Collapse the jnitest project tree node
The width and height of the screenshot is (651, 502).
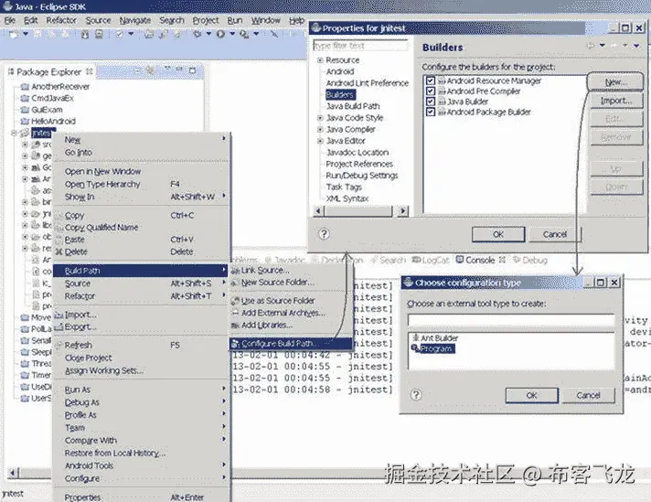click(14, 133)
